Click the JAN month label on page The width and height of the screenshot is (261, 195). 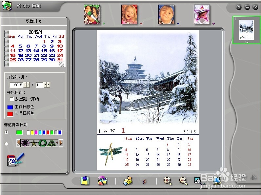tap(107, 131)
